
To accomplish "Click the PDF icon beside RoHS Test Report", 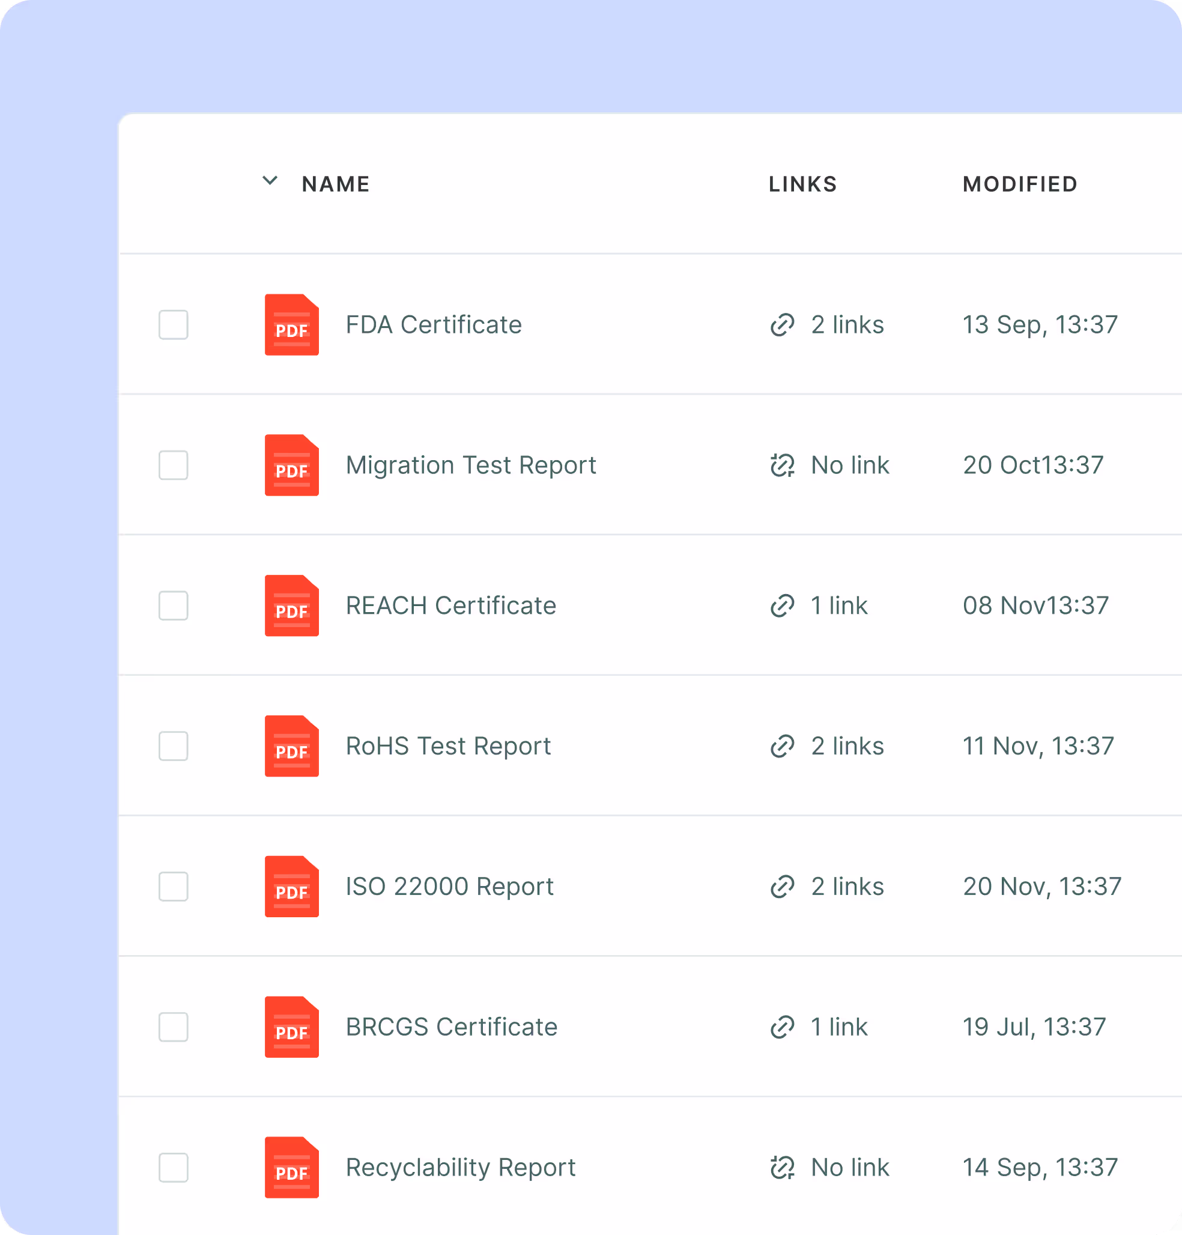I will 291,746.
